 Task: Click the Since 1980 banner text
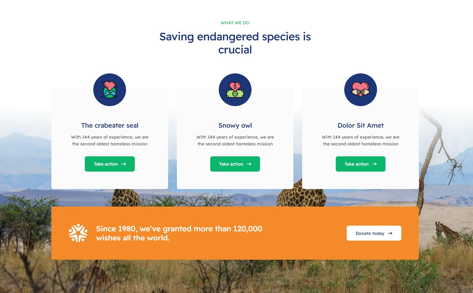coord(179,233)
